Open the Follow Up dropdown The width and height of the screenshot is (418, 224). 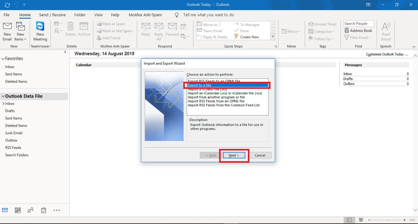click(x=321, y=39)
